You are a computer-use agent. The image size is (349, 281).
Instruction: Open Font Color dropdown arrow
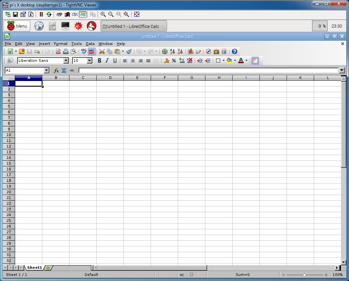[246, 61]
